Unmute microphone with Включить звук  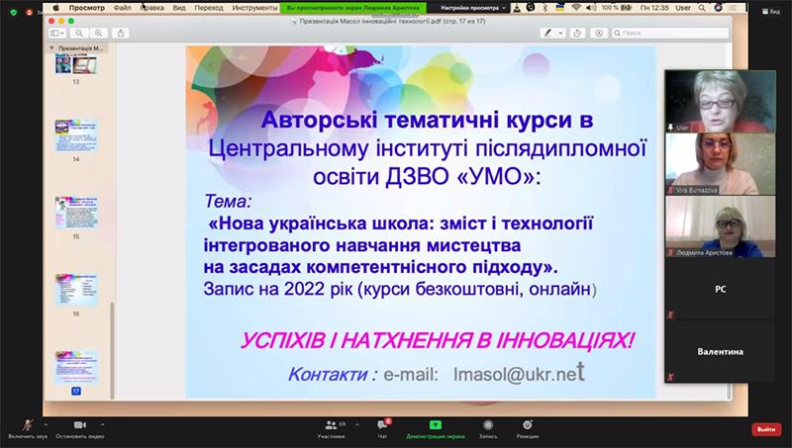coord(28,429)
